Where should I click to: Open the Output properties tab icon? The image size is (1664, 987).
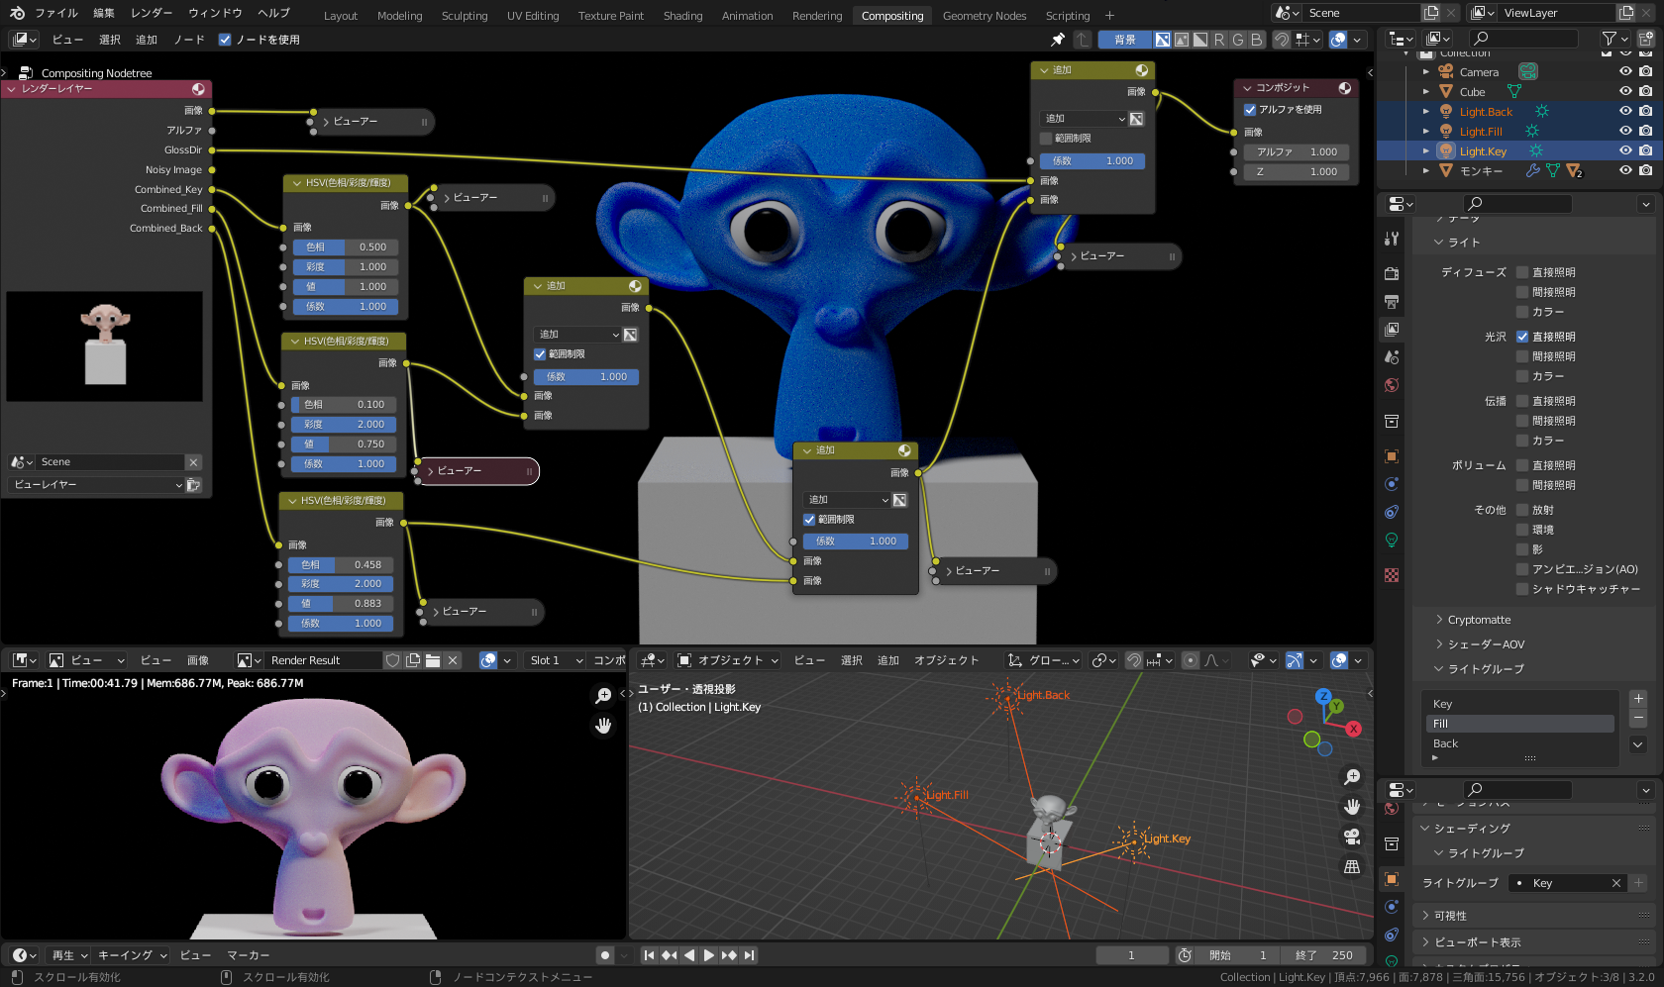(1392, 301)
